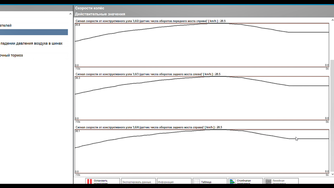334x188 pixels.
Task: Click the -10s time label under first chart
Action: click(x=77, y=69)
